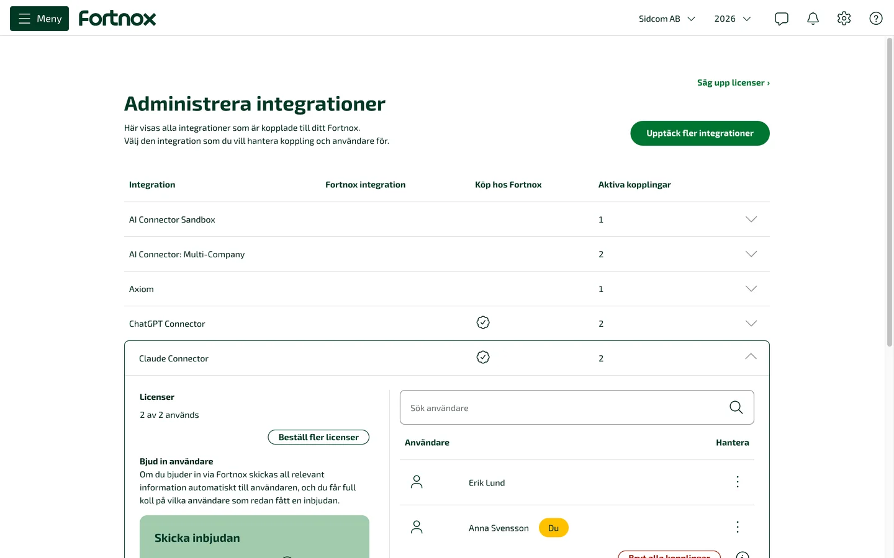
Task: Open the settings gear icon
Action: pos(844,19)
